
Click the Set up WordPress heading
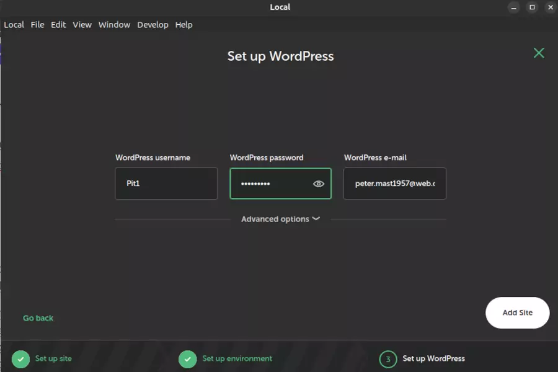(280, 56)
